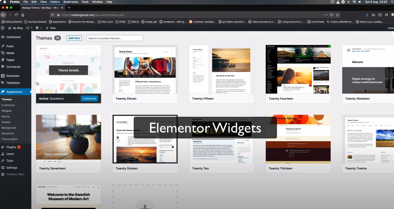Open the Background submenu link
The height and width of the screenshot is (209, 394).
click(9, 128)
